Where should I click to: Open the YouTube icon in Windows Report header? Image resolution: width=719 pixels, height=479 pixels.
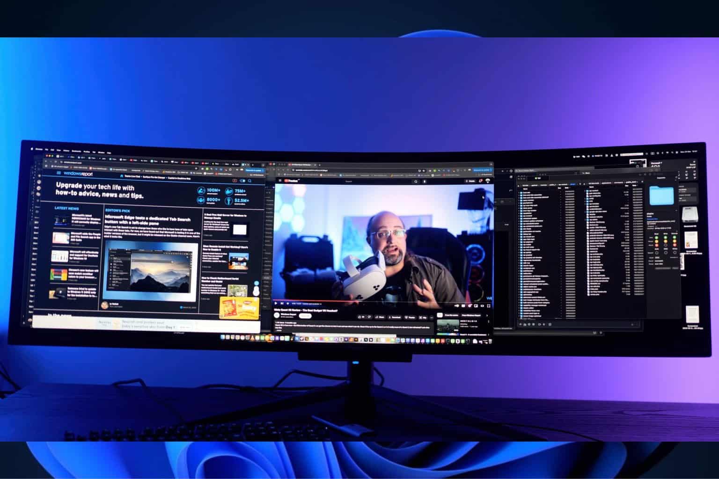[x=235, y=180]
